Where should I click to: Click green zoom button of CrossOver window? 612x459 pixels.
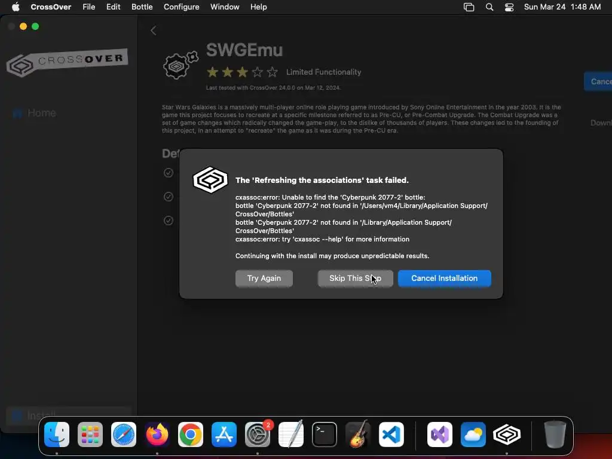point(35,26)
